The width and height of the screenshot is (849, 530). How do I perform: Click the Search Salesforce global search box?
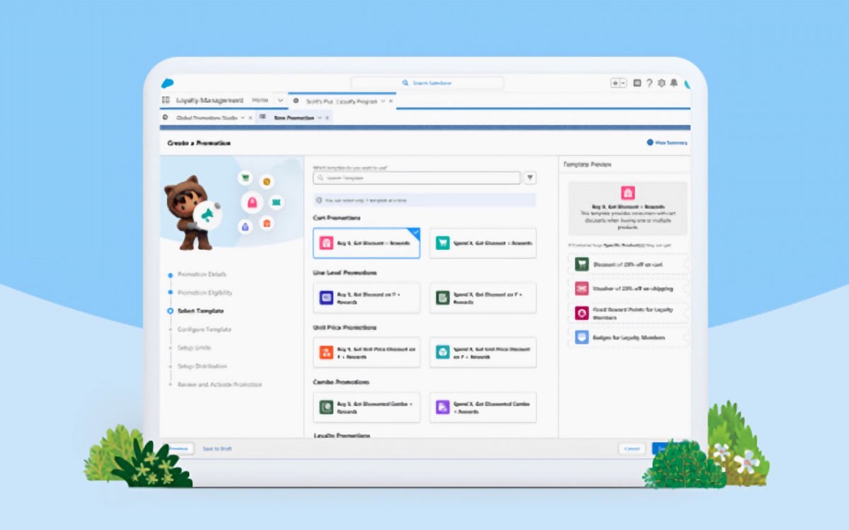point(427,83)
